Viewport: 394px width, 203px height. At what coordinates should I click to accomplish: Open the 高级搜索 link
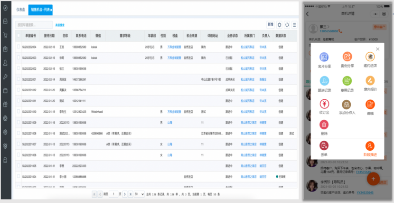pyautogui.click(x=60, y=25)
